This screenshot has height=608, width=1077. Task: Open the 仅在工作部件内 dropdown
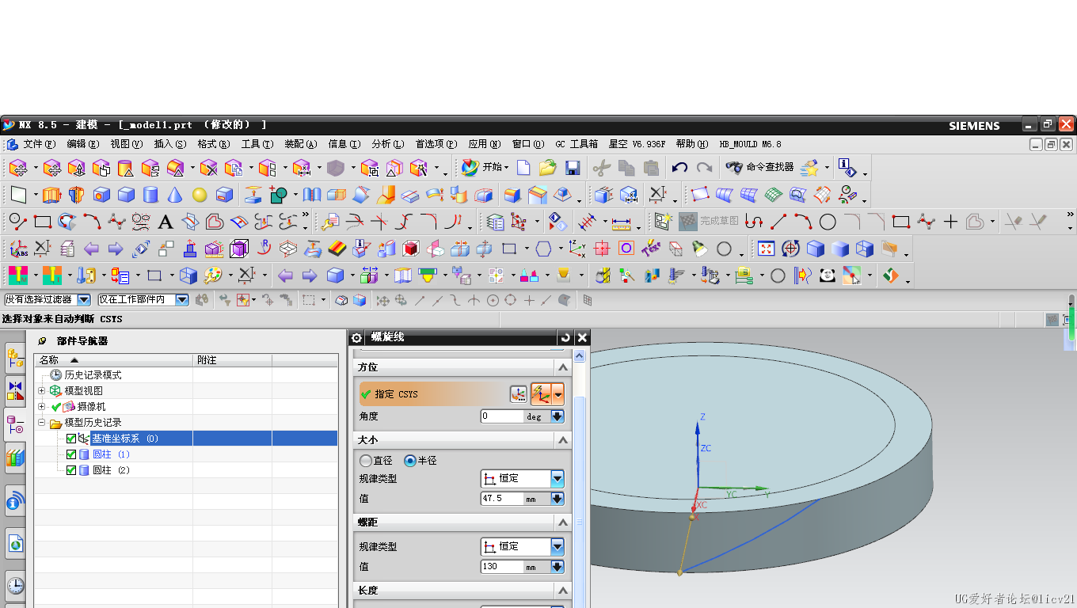click(x=182, y=300)
